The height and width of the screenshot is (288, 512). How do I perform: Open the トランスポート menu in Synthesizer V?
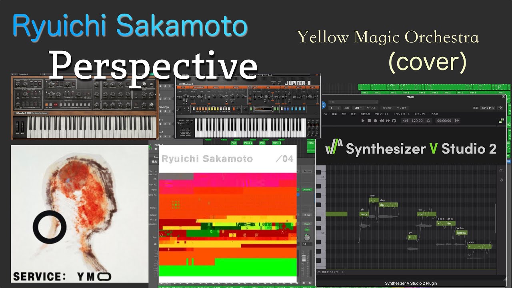coord(402,114)
